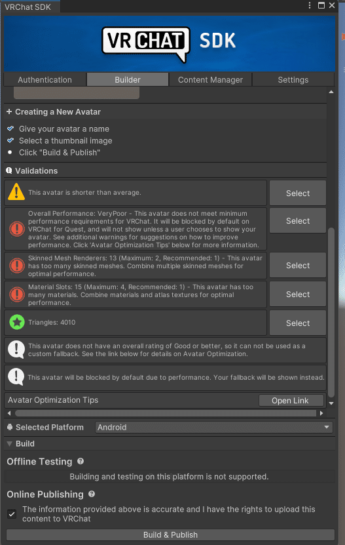Image resolution: width=345 pixels, height=545 pixels.
Task: Click the plus icon beside Creating a New Avatar
Action: 9,111
